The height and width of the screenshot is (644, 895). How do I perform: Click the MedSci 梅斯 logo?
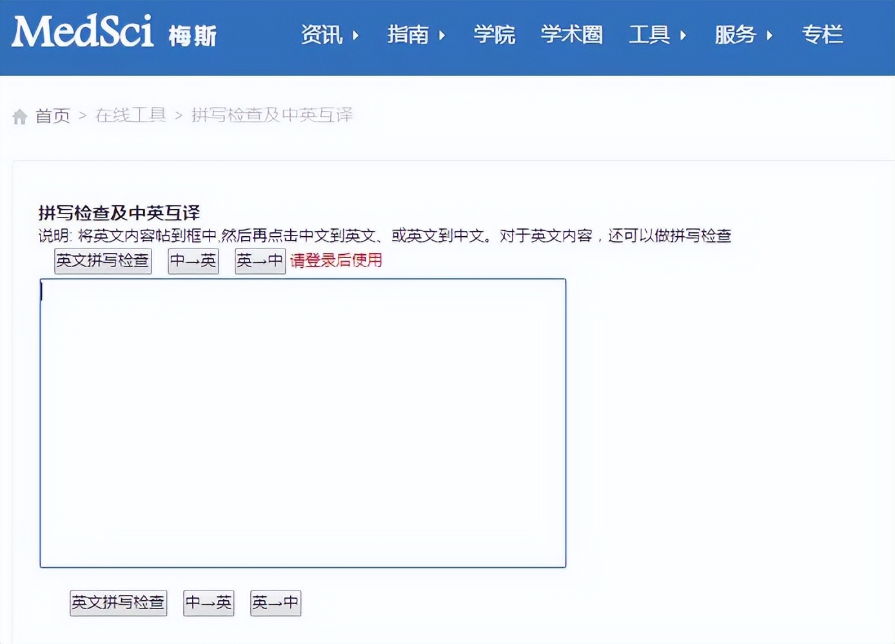coord(114,32)
